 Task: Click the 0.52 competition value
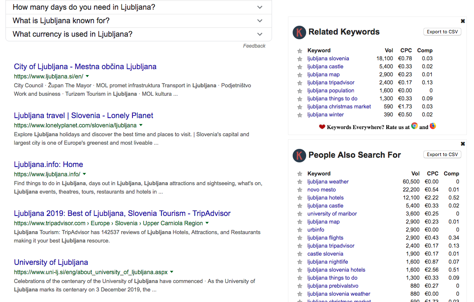click(454, 198)
